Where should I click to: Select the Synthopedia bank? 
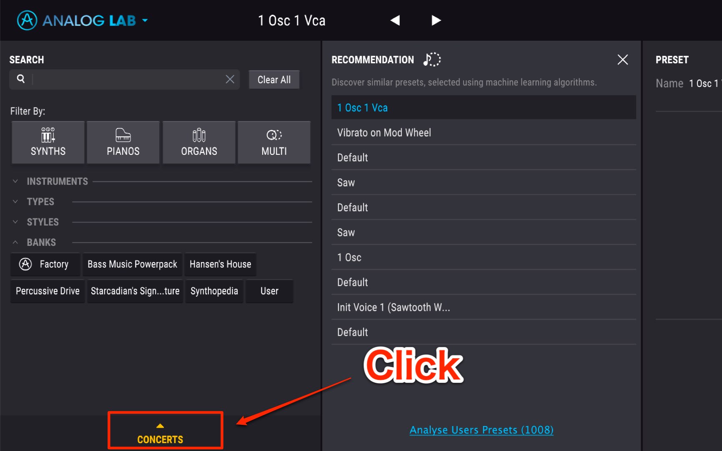click(x=214, y=291)
